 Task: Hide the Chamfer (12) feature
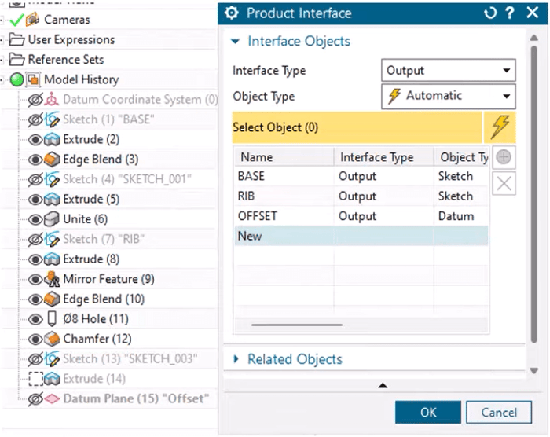35,340
